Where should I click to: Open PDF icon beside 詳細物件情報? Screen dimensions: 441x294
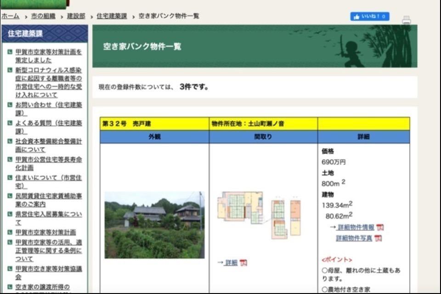(380, 227)
